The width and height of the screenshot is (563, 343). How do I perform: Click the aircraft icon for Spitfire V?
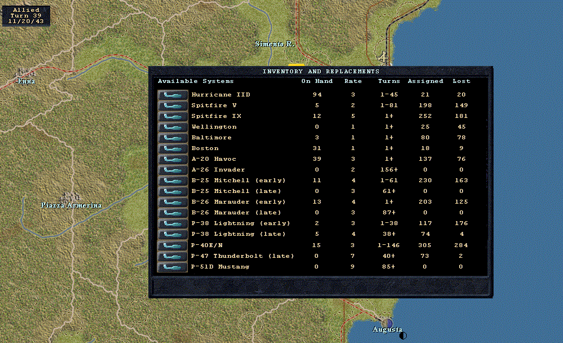tap(173, 105)
